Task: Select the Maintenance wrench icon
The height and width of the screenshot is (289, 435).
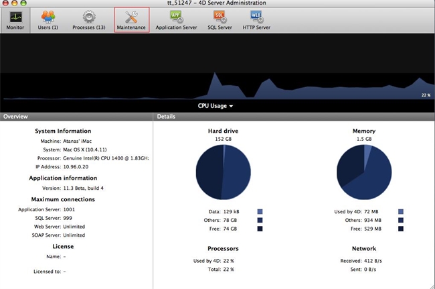Action: point(131,16)
